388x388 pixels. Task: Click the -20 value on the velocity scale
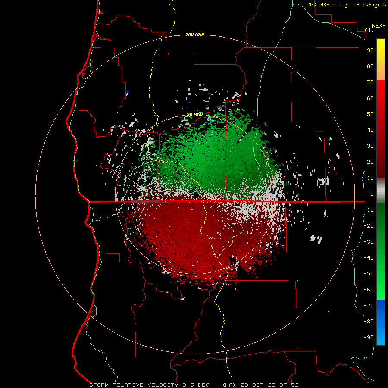369,225
